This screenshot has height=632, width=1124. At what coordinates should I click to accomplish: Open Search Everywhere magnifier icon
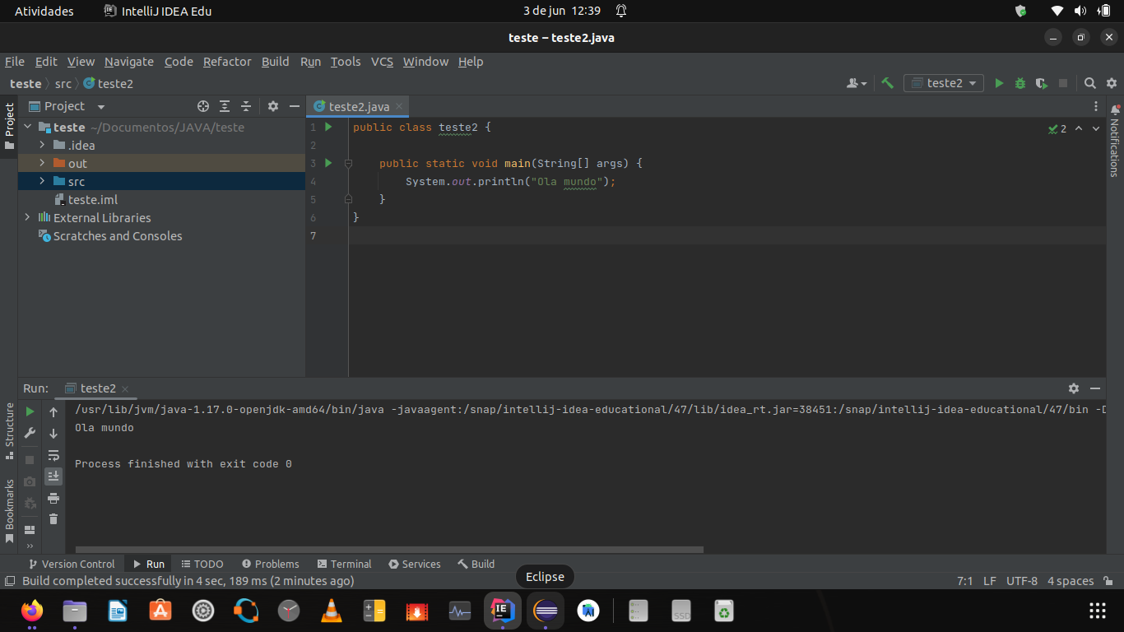pyautogui.click(x=1090, y=83)
